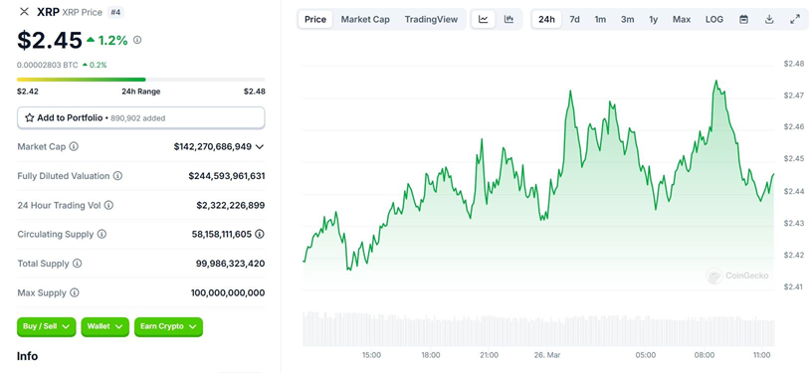The width and height of the screenshot is (812, 373).
Task: Download chart data using the download icon
Action: (769, 20)
